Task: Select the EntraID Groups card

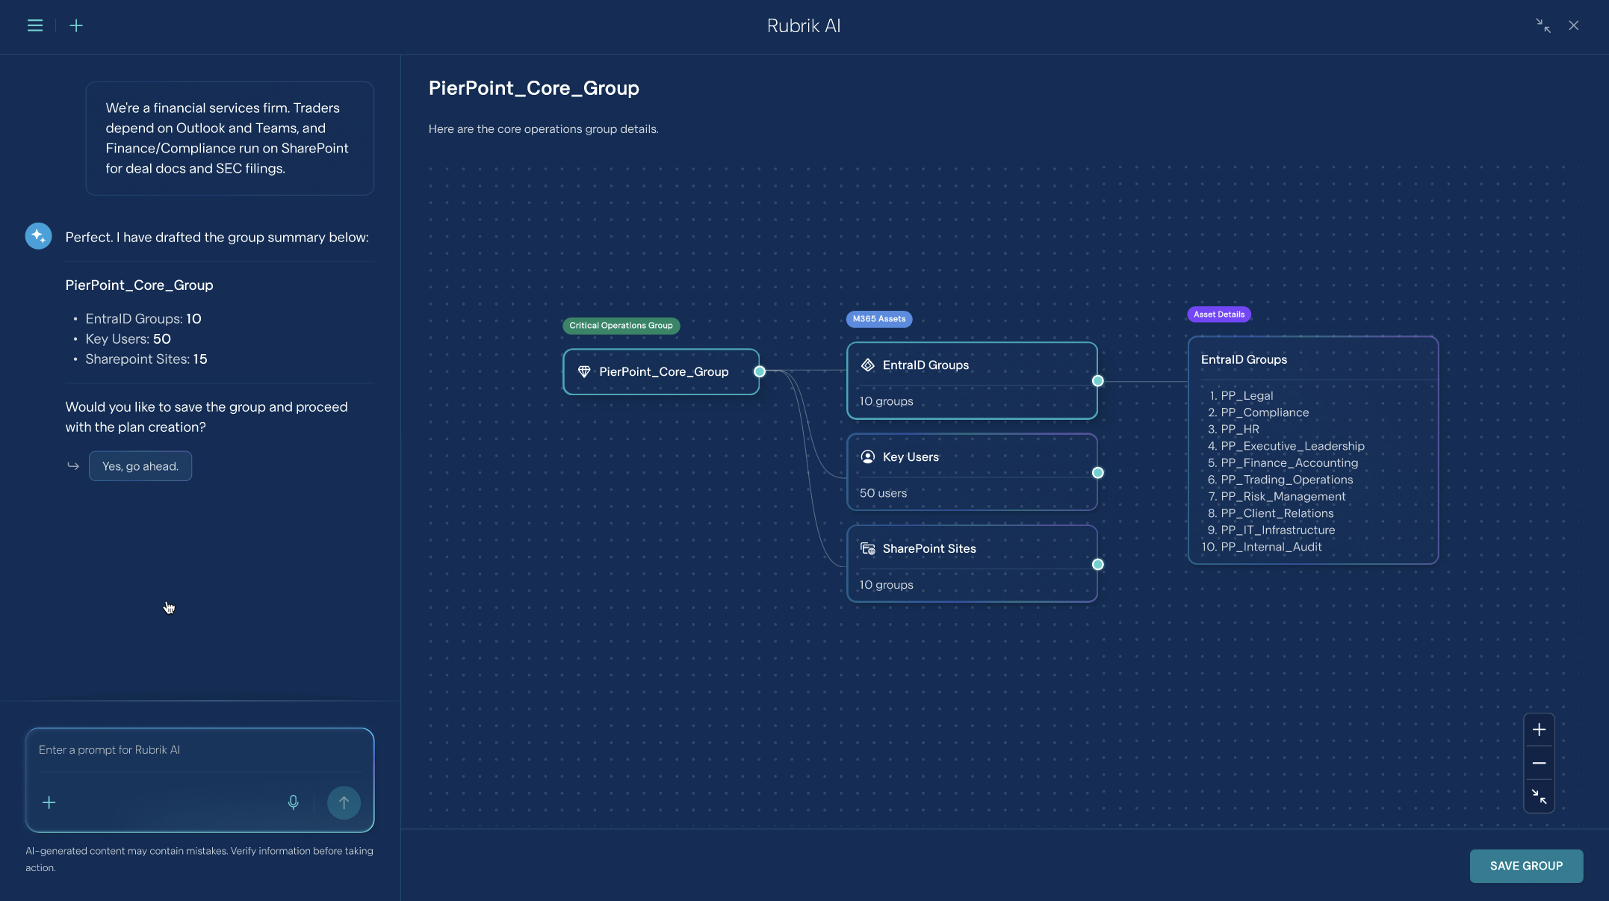Action: coord(972,380)
